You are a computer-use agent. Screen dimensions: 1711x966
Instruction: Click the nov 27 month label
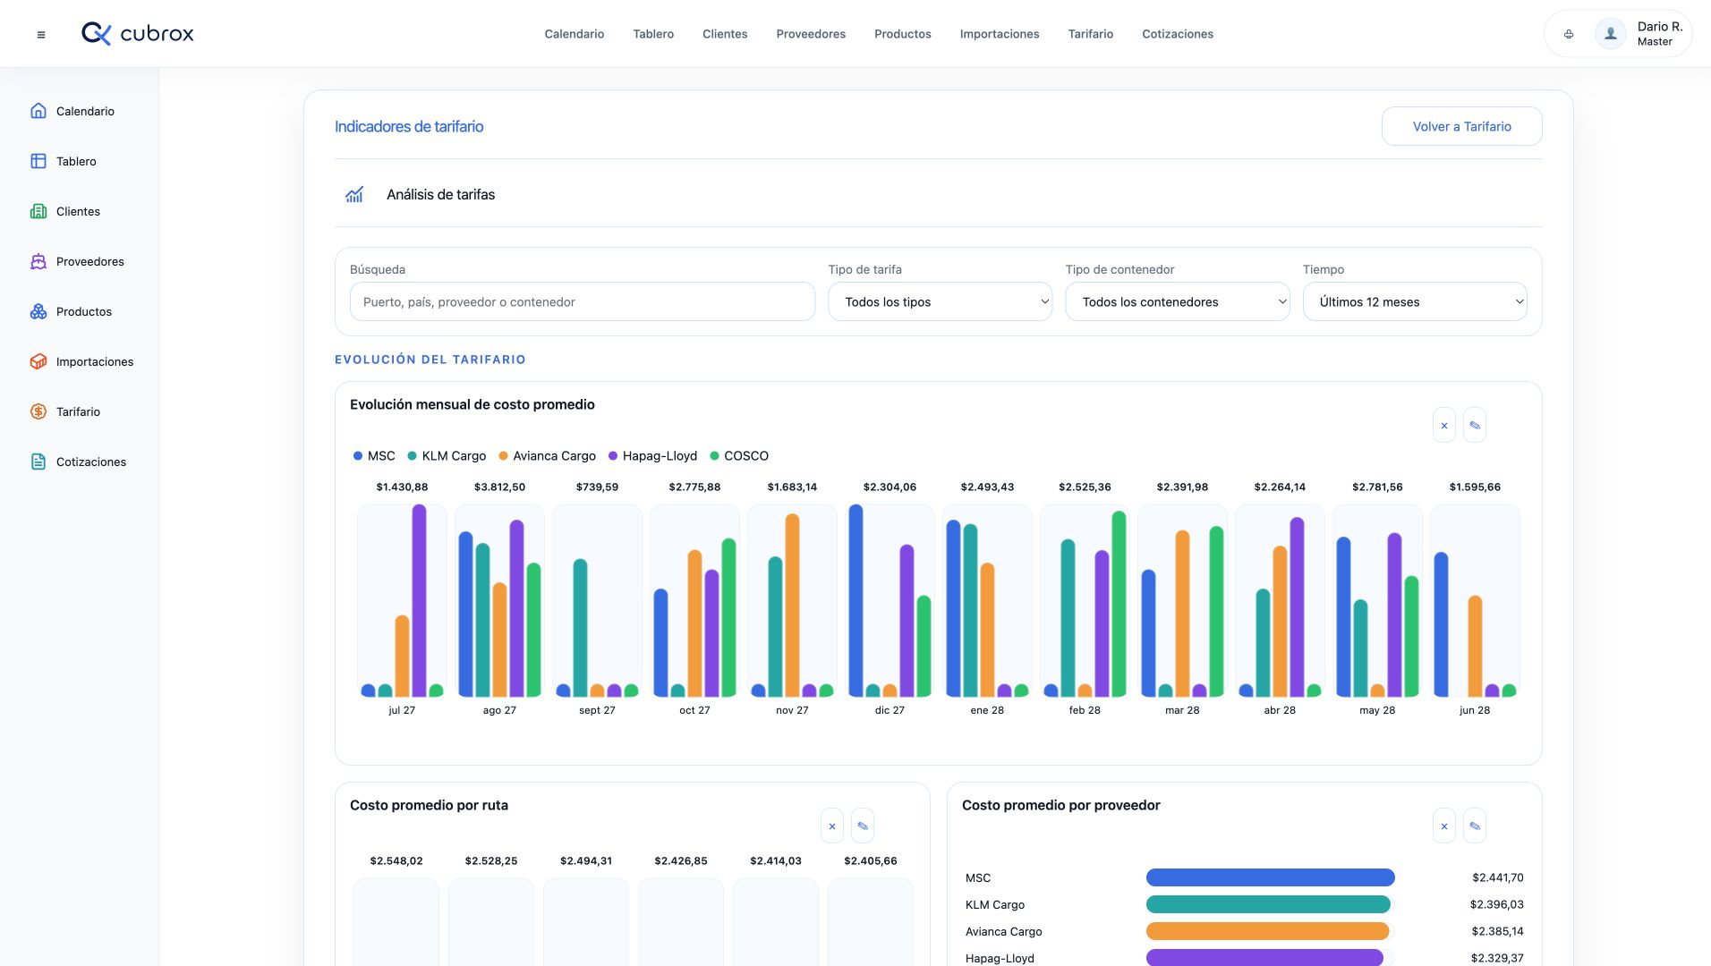pos(792,710)
